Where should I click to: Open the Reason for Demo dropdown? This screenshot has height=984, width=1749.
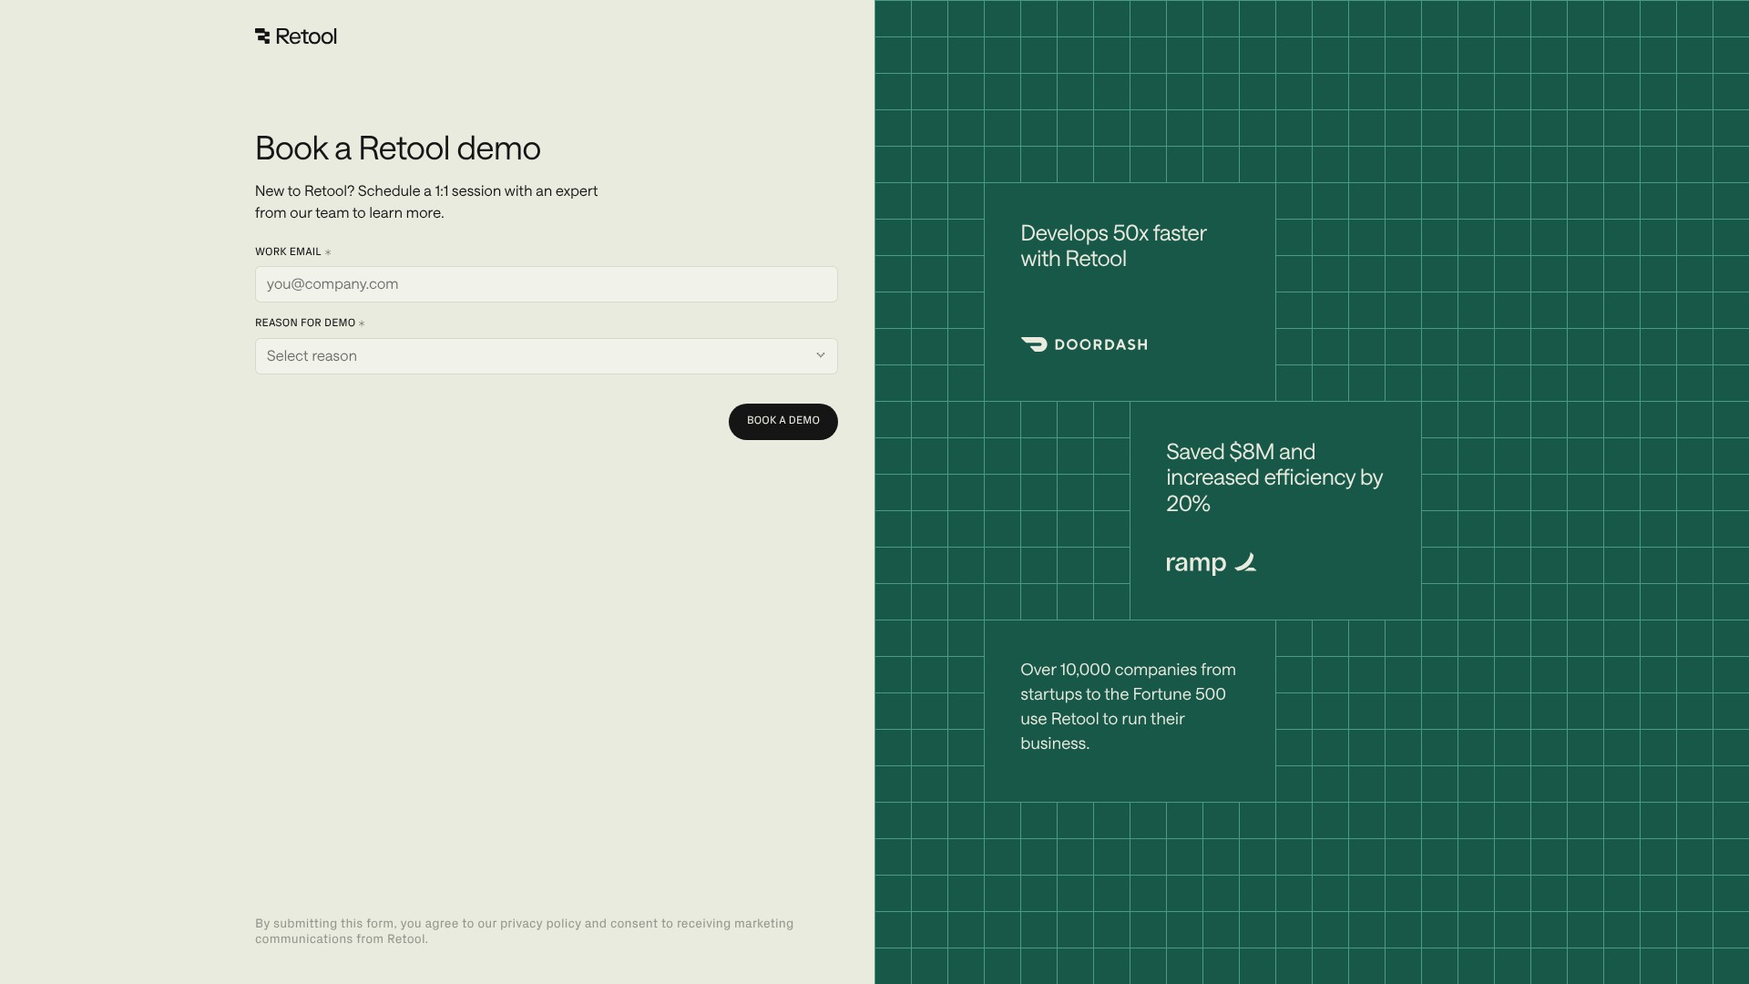[x=547, y=356]
